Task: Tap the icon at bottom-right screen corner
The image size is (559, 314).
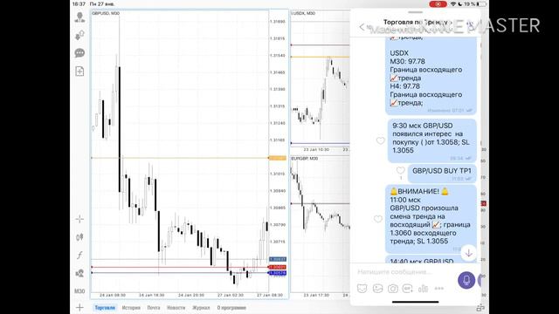Action: (x=480, y=307)
